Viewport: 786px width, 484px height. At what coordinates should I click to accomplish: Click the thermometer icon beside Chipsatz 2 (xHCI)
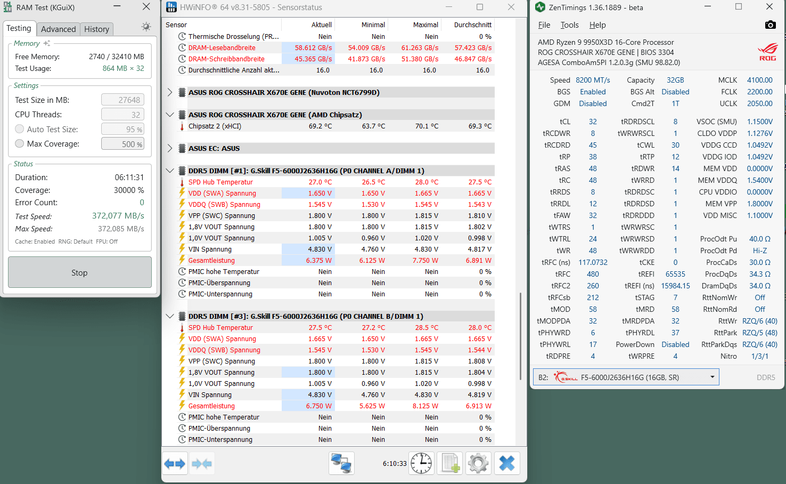pos(182,126)
